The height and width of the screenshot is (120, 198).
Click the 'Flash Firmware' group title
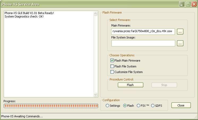click(112, 12)
